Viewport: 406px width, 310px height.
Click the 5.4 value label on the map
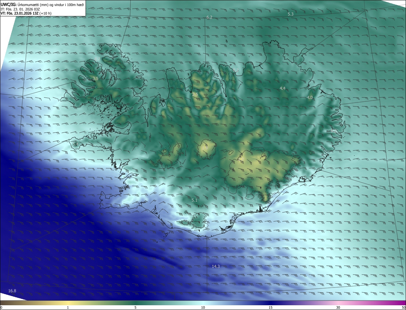(75, 144)
